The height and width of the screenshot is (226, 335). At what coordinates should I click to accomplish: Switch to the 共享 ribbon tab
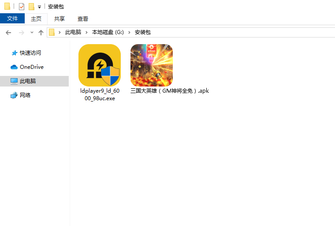tap(60, 19)
